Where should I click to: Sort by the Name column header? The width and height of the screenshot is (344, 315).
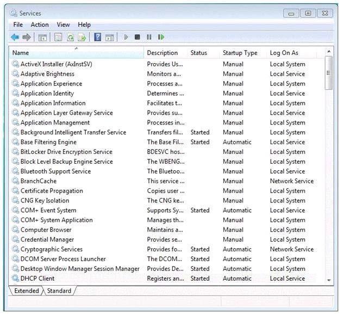pos(76,53)
